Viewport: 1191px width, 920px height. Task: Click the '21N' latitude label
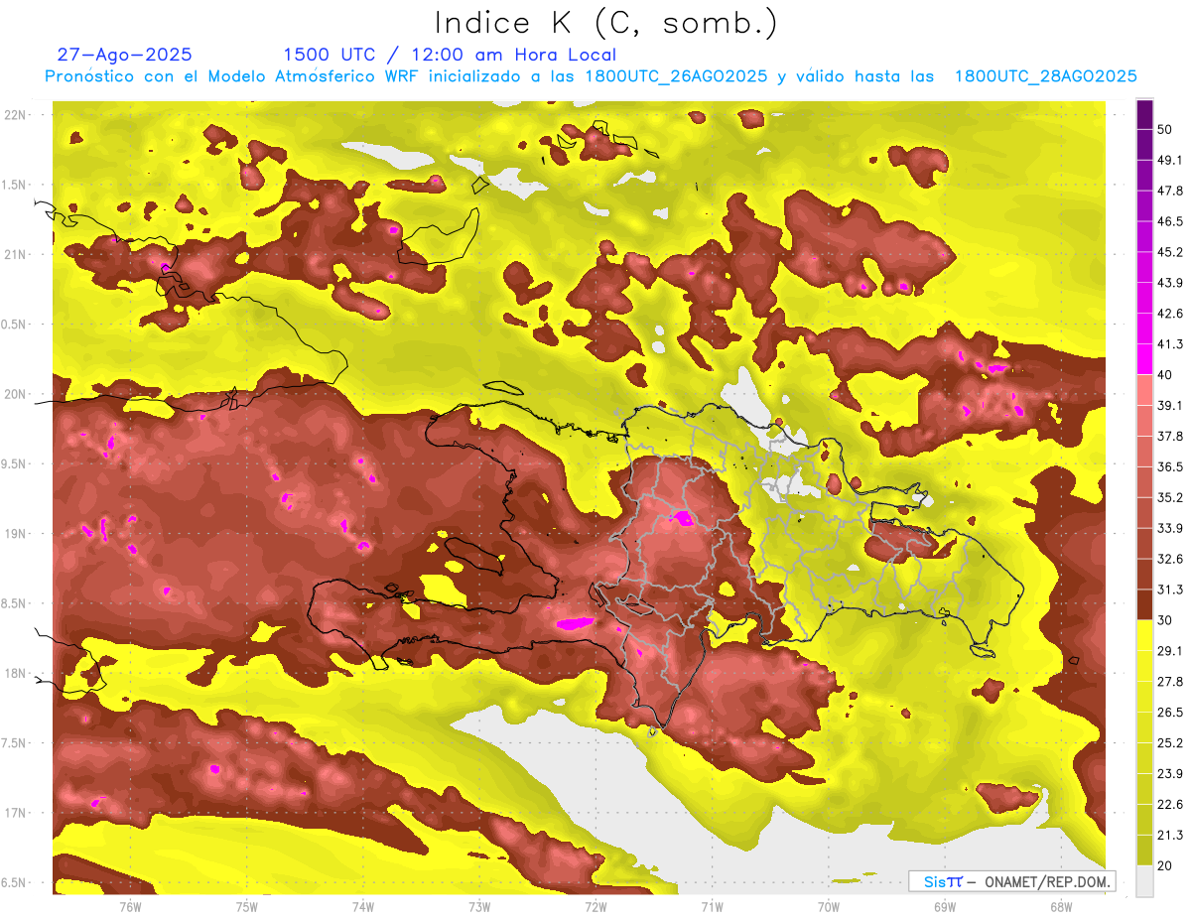click(16, 254)
